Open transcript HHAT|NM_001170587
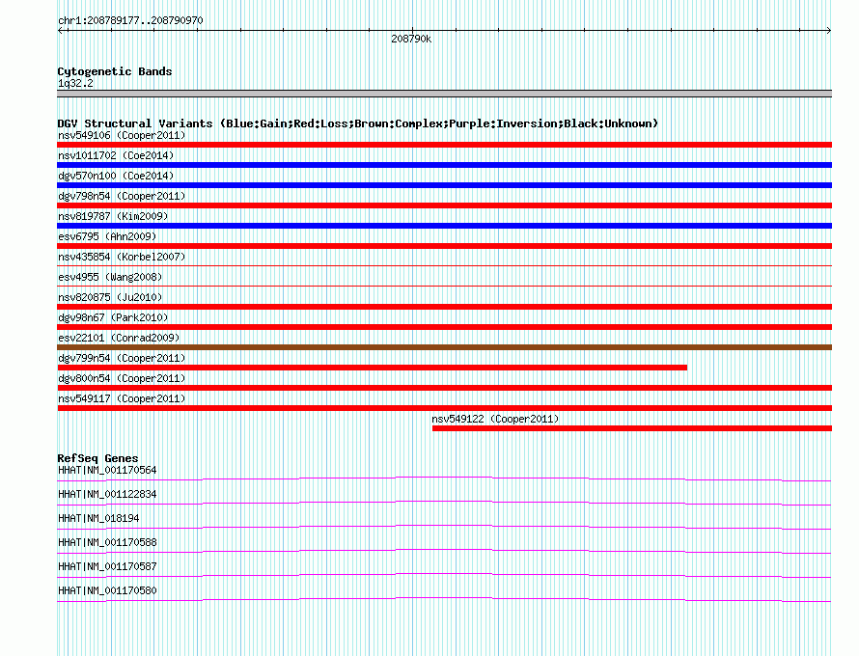This screenshot has height=656, width=859. pos(107,566)
